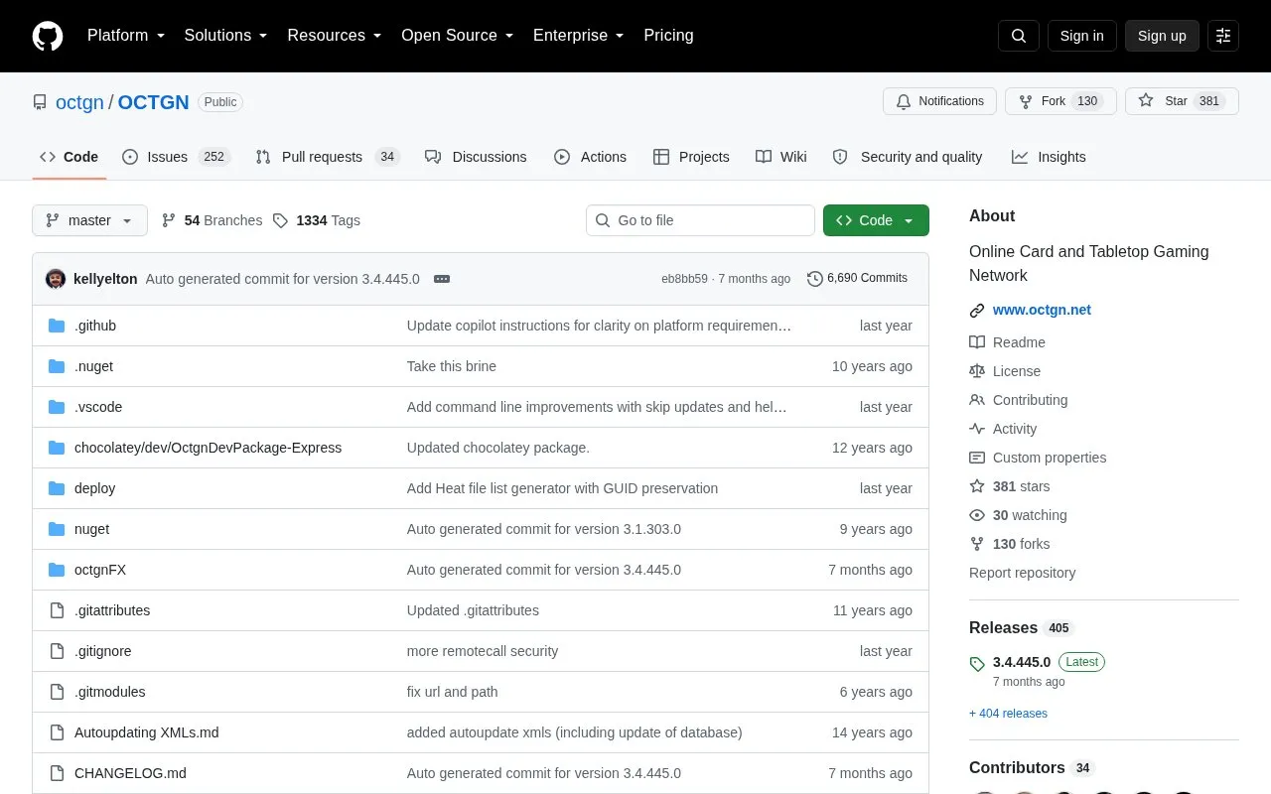Focus the Go to file search field
Viewport: 1271px width, 794px height.
(x=700, y=220)
